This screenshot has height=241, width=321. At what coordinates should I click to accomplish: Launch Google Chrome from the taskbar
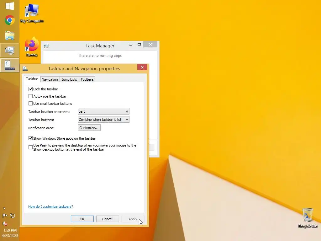pyautogui.click(x=10, y=20)
